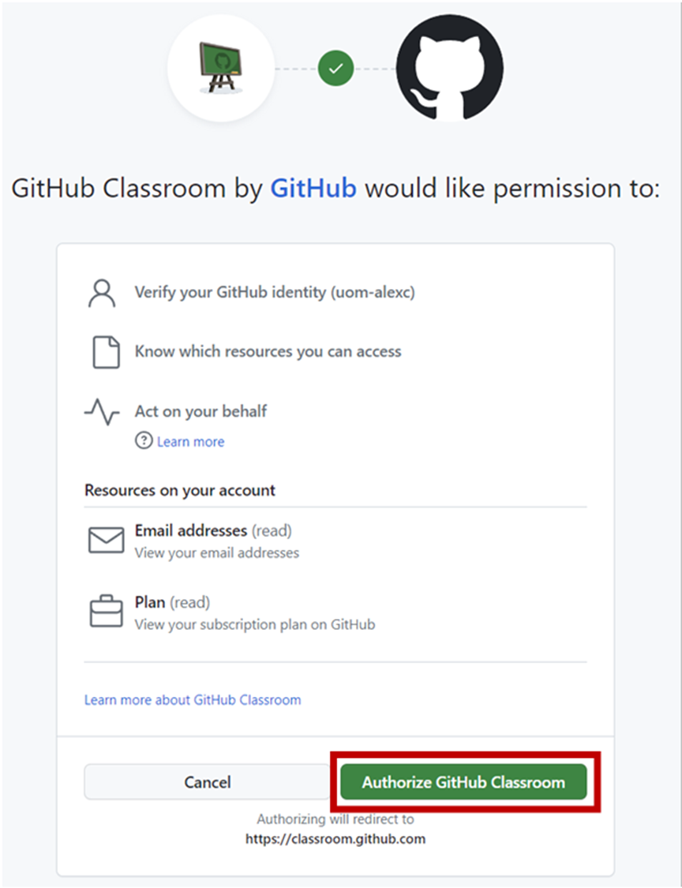Click the Plan permission title

pos(150,602)
